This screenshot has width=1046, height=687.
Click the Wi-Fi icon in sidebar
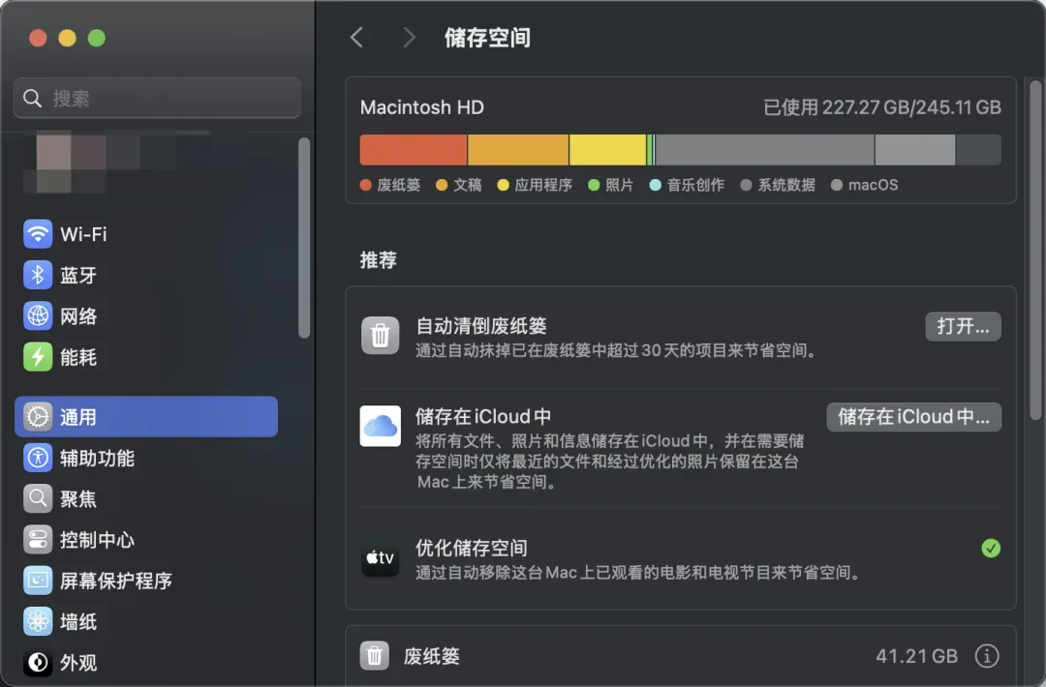point(38,234)
